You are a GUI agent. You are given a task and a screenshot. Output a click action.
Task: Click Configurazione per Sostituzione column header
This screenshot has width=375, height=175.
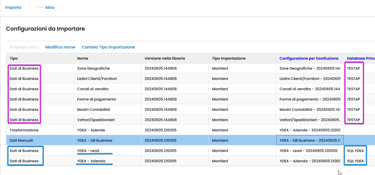point(309,58)
